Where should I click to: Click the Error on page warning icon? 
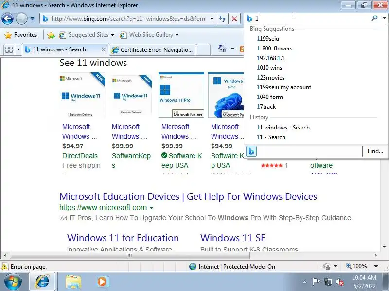point(5,267)
